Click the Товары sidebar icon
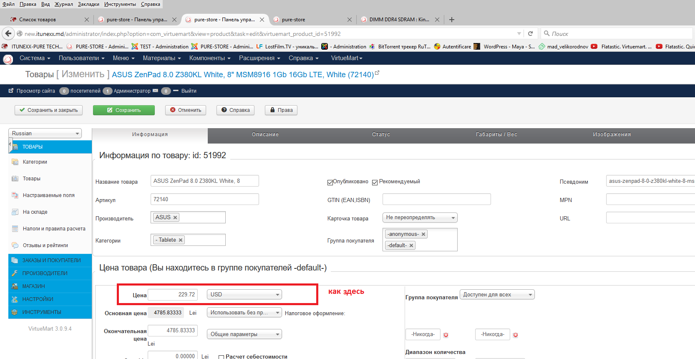This screenshot has width=695, height=359. point(15,179)
